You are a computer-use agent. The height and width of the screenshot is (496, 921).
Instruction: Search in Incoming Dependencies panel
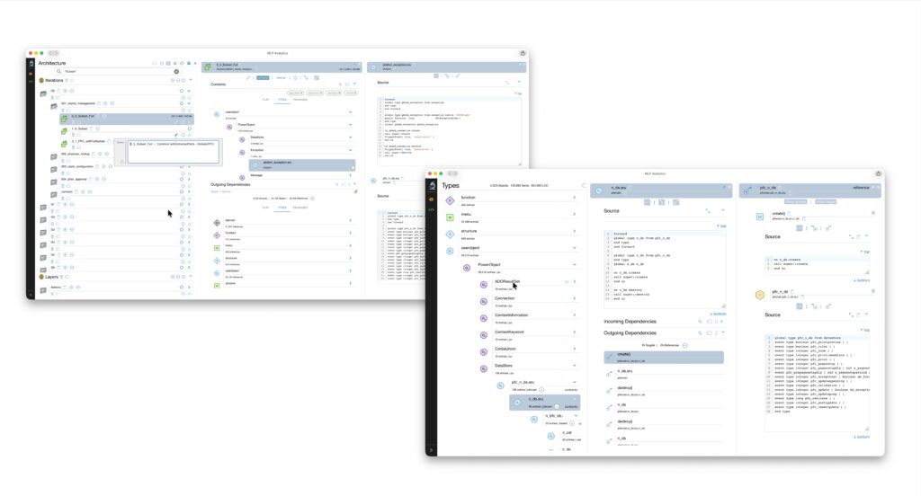point(699,321)
